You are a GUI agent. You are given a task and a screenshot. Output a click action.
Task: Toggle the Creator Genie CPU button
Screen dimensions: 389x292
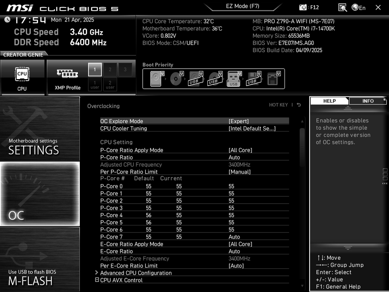pos(22,77)
